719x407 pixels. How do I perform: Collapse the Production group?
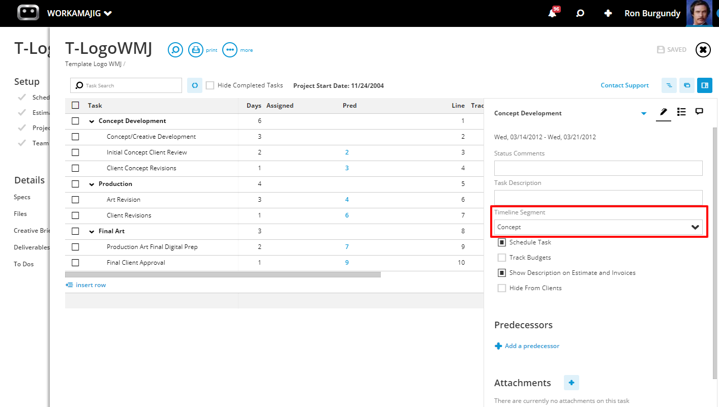(x=92, y=184)
